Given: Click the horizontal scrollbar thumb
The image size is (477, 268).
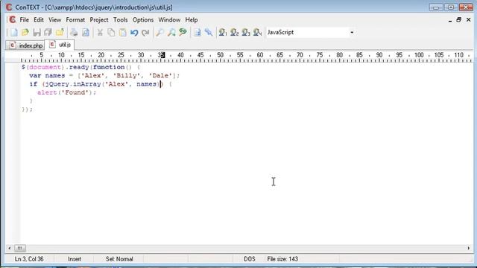Looking at the screenshot, I should tap(20, 248).
